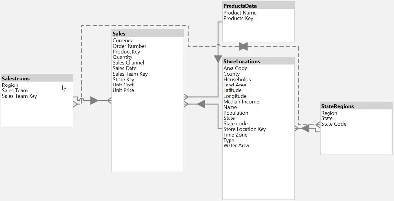This screenshot has width=394, height=201.
Task: Click the Store Location Key field
Action: (244, 129)
